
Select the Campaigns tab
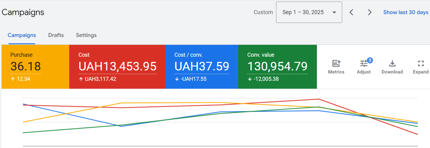22,35
